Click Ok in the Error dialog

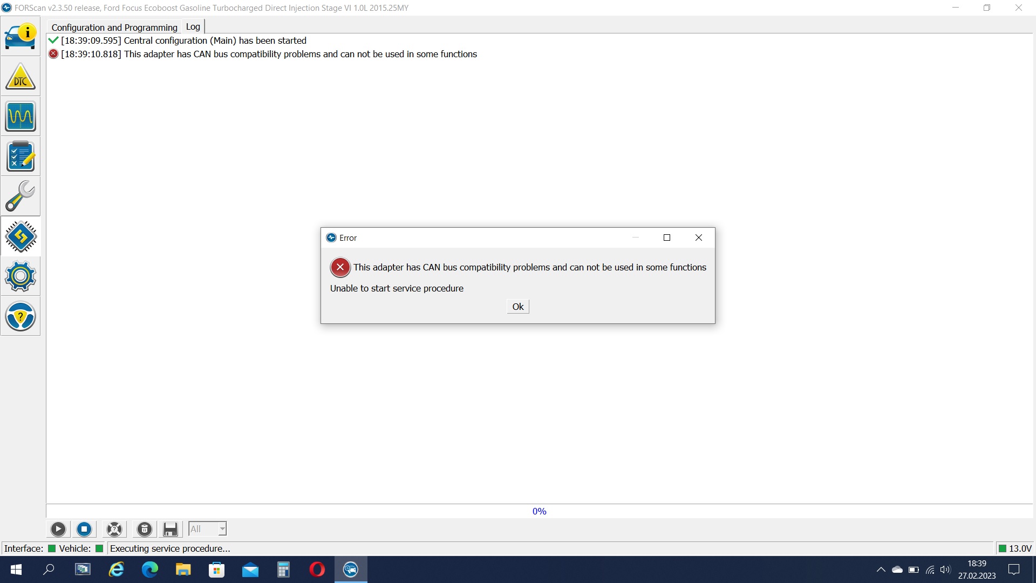tap(517, 307)
